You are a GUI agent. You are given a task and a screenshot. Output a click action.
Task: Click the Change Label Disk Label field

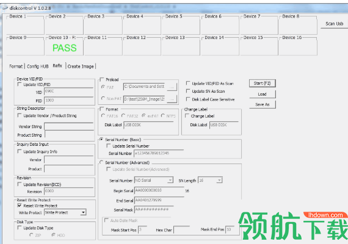pos(224,125)
